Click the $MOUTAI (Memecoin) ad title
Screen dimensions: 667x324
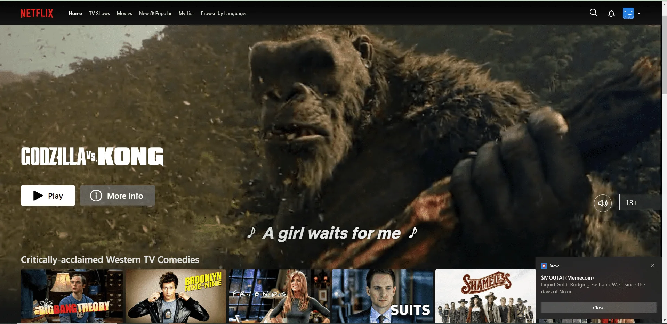click(568, 278)
